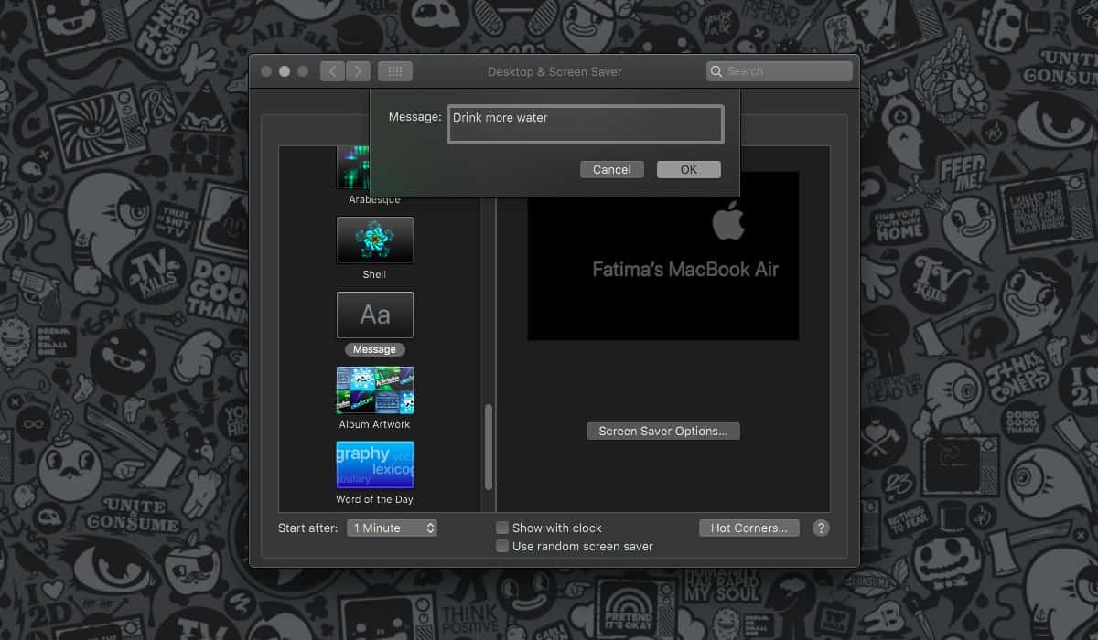
Task: Open the Show All preferences grid
Action: click(x=397, y=70)
